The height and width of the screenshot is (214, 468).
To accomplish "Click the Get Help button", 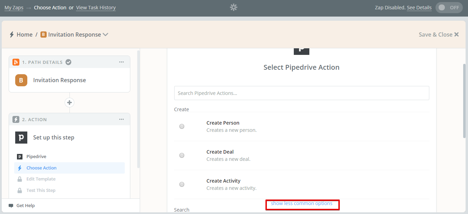I will coord(22,206).
